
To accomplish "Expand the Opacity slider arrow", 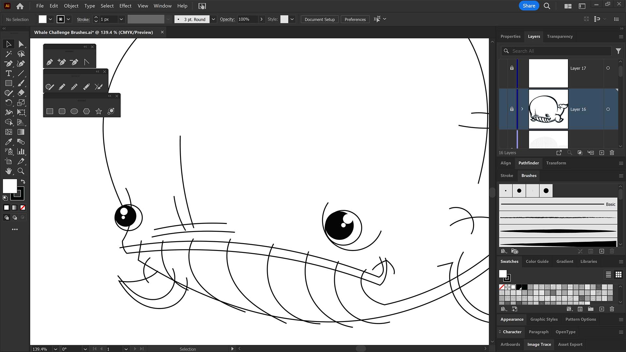I will click(261, 19).
